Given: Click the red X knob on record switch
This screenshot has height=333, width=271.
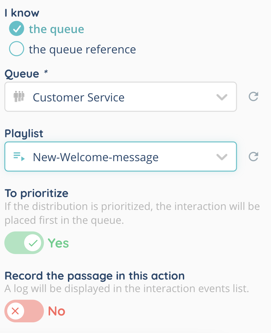Looking at the screenshot, I should (15, 311).
